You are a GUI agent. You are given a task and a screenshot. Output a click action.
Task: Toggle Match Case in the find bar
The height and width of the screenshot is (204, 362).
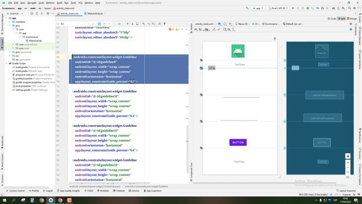pyautogui.click(x=99, y=24)
